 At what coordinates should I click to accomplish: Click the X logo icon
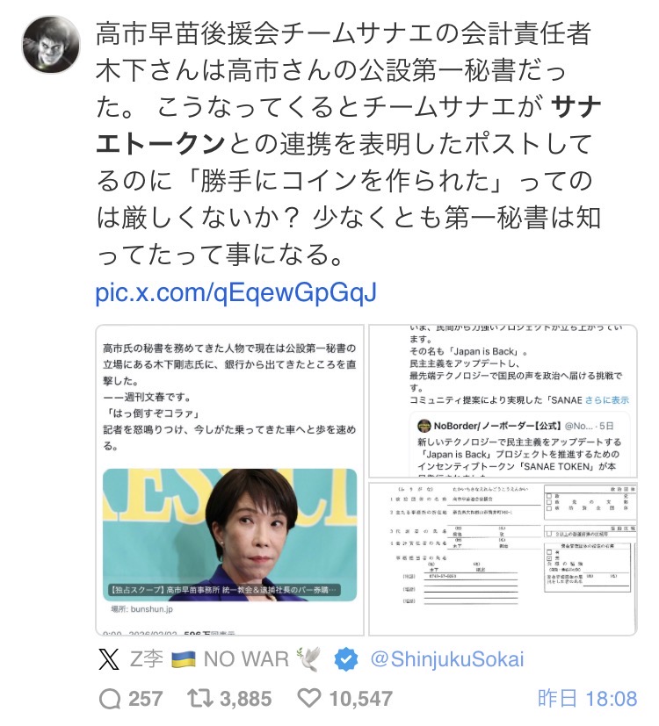109,658
